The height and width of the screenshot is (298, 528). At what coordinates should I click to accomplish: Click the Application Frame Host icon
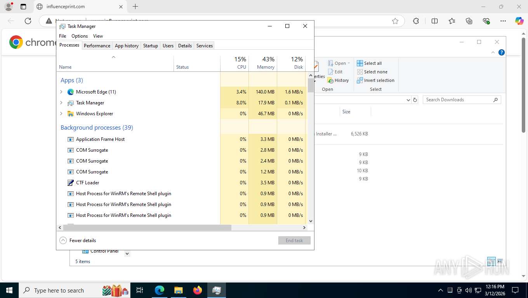(71, 139)
